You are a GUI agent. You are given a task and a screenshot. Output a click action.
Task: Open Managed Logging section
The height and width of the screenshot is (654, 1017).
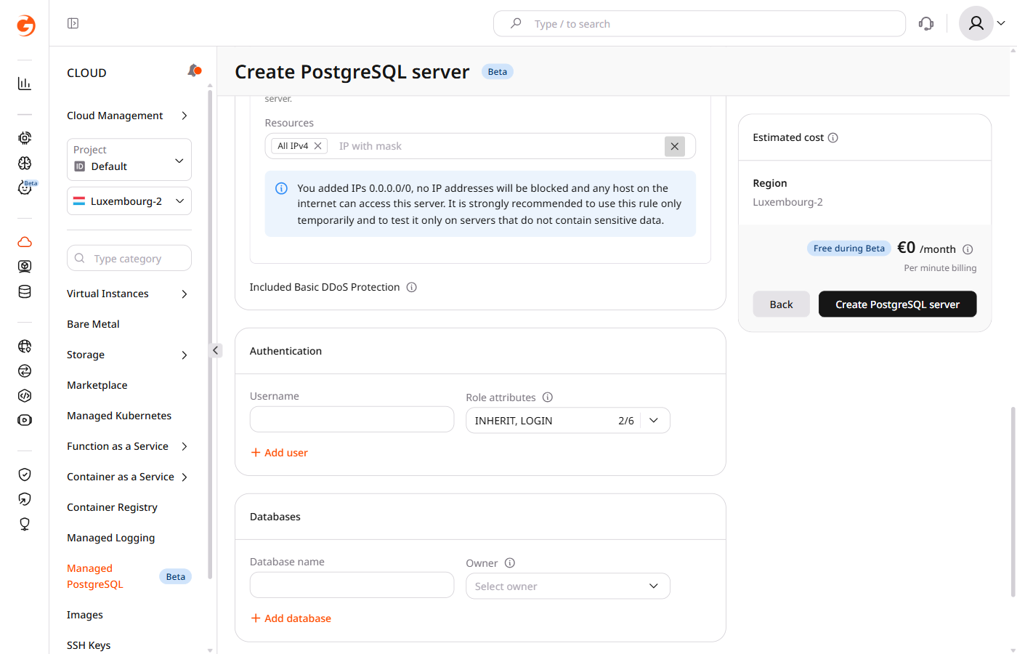[111, 538]
